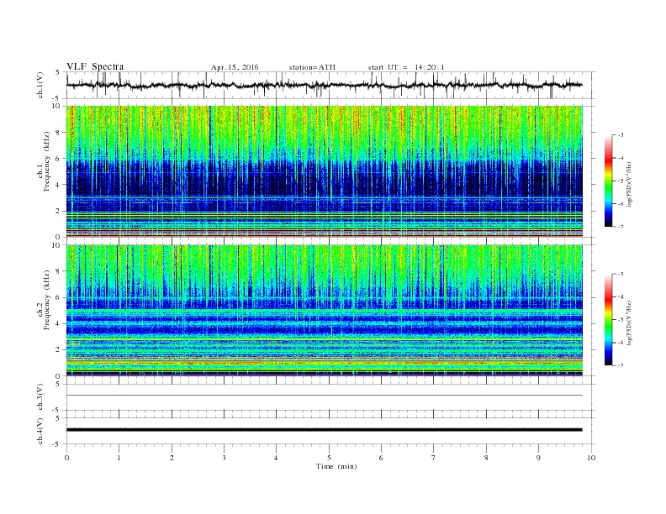Click the "8" minute tick label on time axis
Image resolution: width=666 pixels, height=514 pixels.
click(486, 458)
